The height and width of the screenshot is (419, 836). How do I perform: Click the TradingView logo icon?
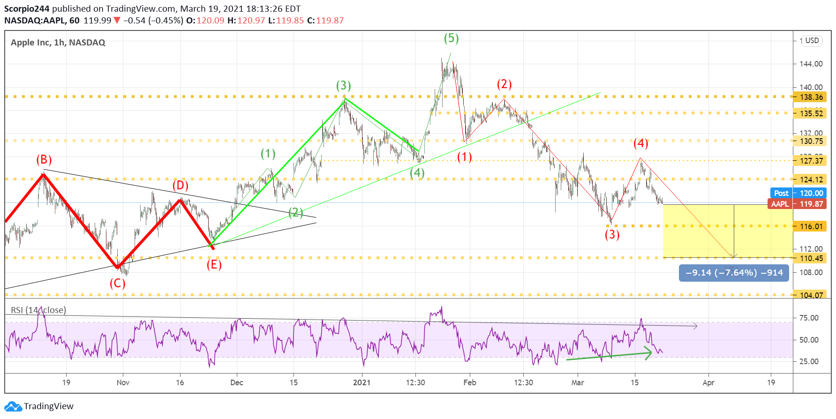(x=13, y=406)
